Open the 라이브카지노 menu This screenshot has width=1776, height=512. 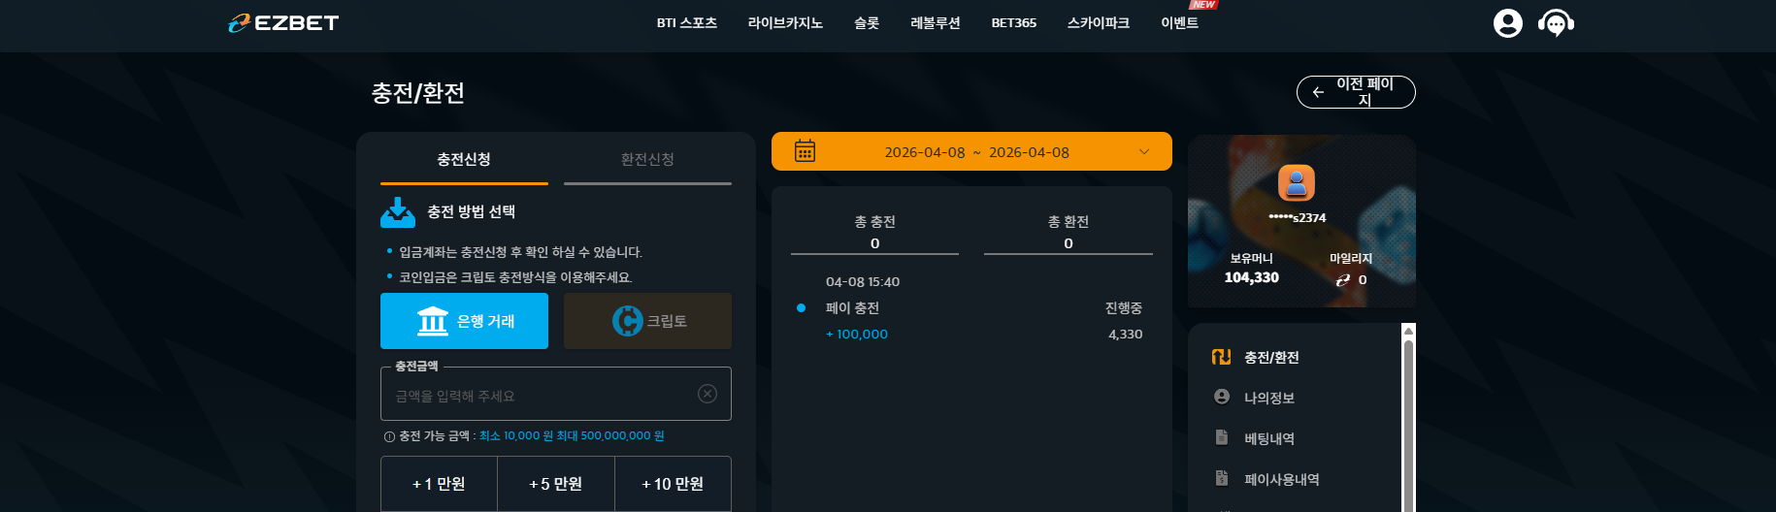[x=785, y=23]
